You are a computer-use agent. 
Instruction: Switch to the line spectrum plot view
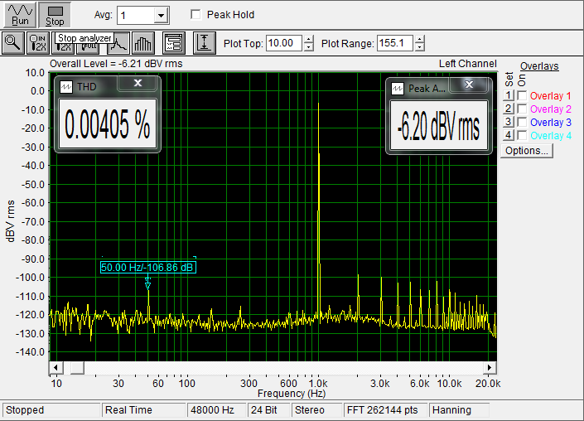pos(118,44)
